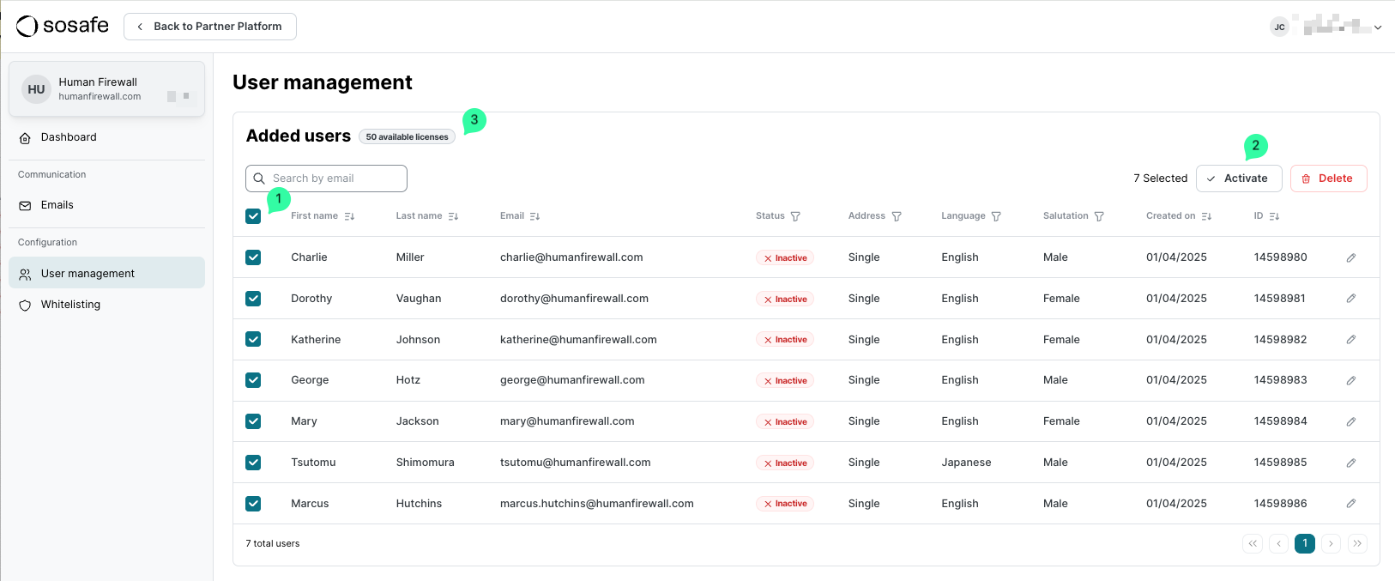Activate the selected users
Screen dimensions: 1395x581
(x=1238, y=179)
